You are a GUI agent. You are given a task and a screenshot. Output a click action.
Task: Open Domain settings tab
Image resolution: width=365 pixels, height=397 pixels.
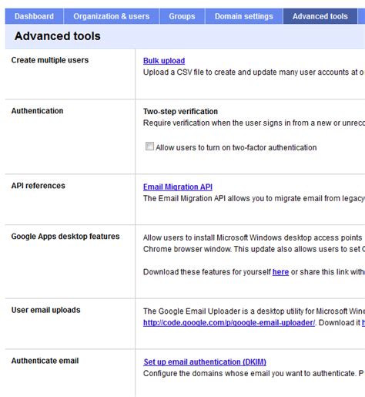[244, 16]
